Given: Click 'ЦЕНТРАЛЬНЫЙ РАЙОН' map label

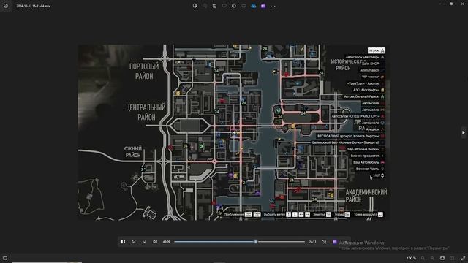Looking at the screenshot, I should coord(146,112).
